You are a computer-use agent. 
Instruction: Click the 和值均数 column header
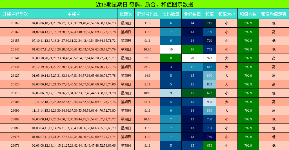coord(248,14)
